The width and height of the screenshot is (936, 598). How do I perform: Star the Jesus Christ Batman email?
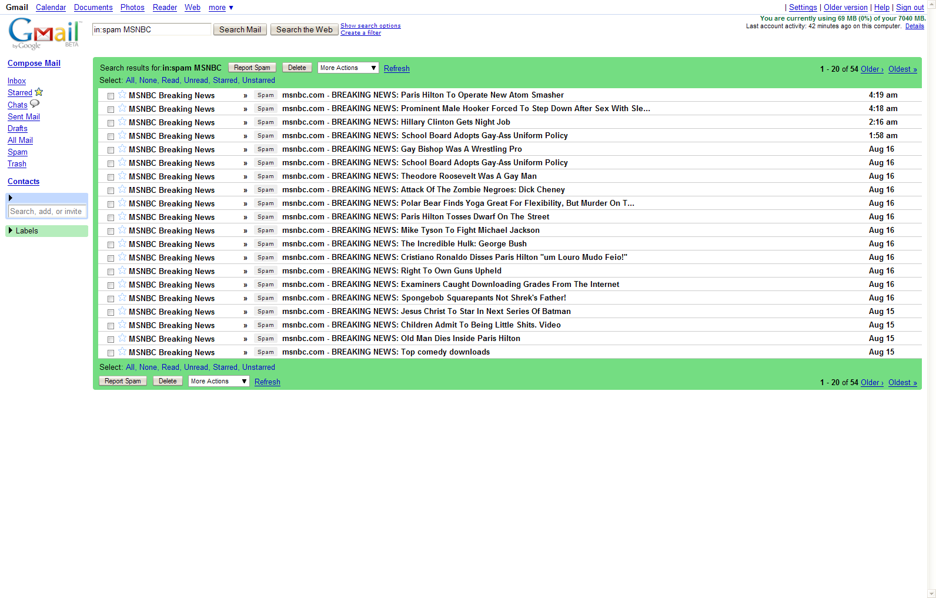click(x=122, y=310)
